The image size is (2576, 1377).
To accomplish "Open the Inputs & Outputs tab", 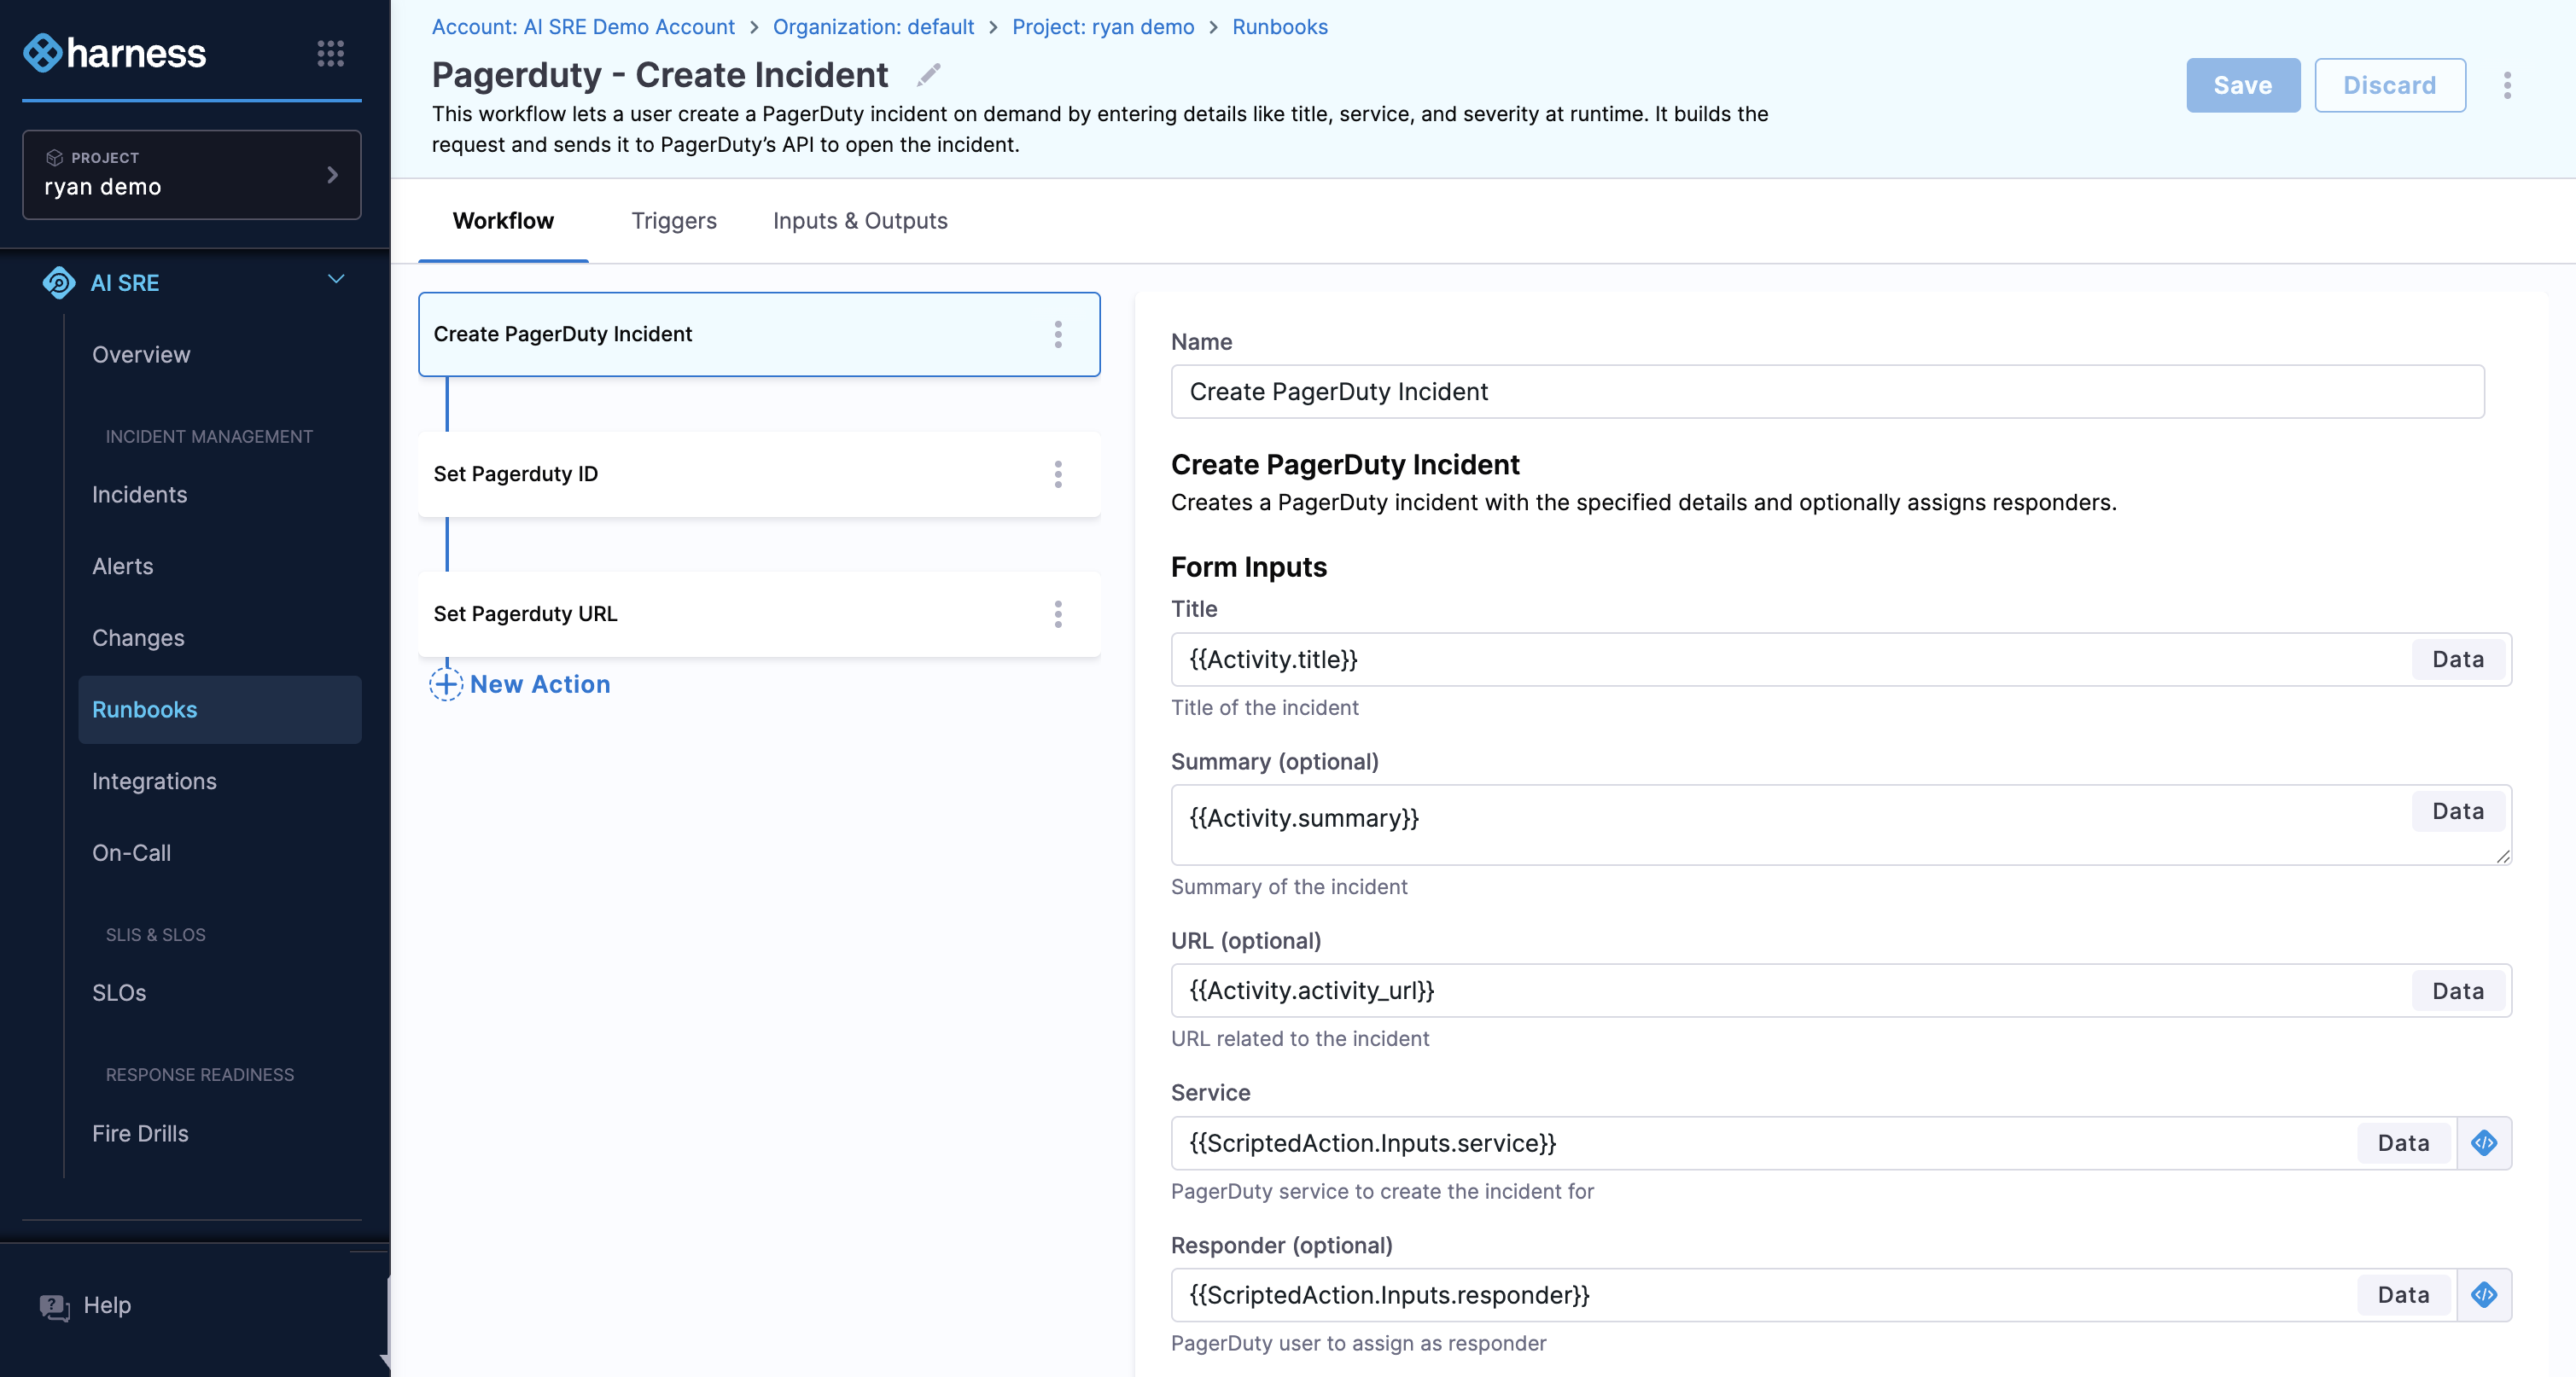I will tap(860, 221).
